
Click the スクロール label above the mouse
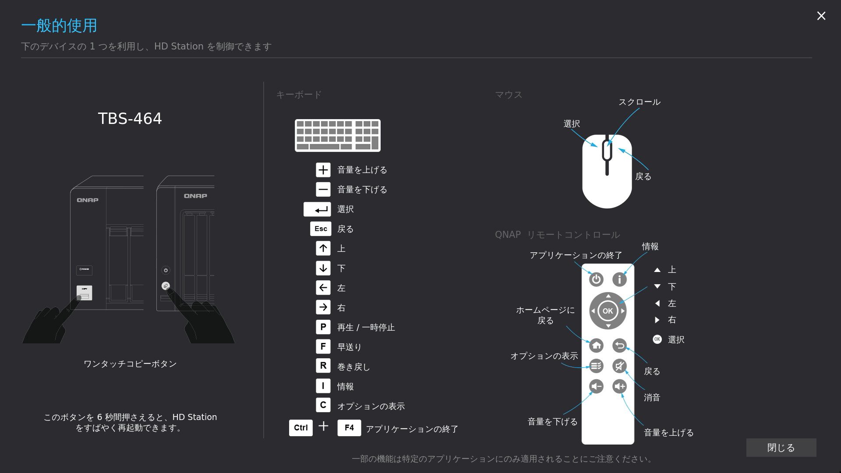pyautogui.click(x=639, y=102)
